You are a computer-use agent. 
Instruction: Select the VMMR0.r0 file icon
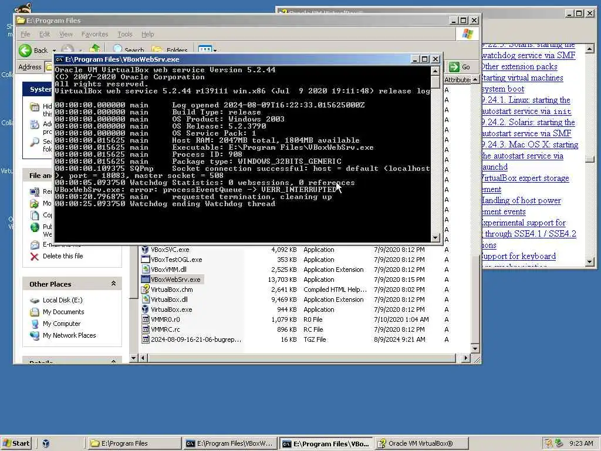[x=145, y=319]
